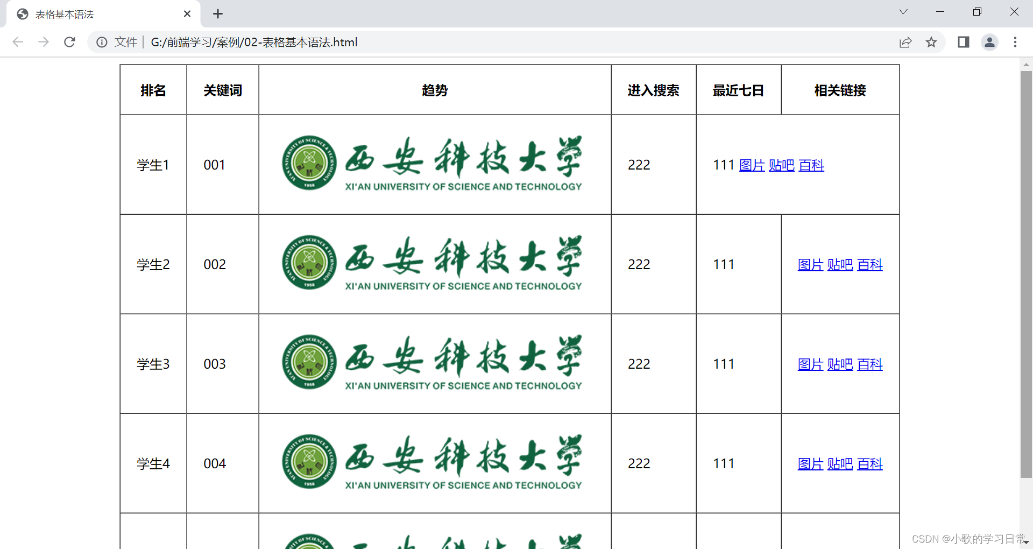The image size is (1033, 549).
Task: Click the 最近七日 column header
Action: coord(739,90)
